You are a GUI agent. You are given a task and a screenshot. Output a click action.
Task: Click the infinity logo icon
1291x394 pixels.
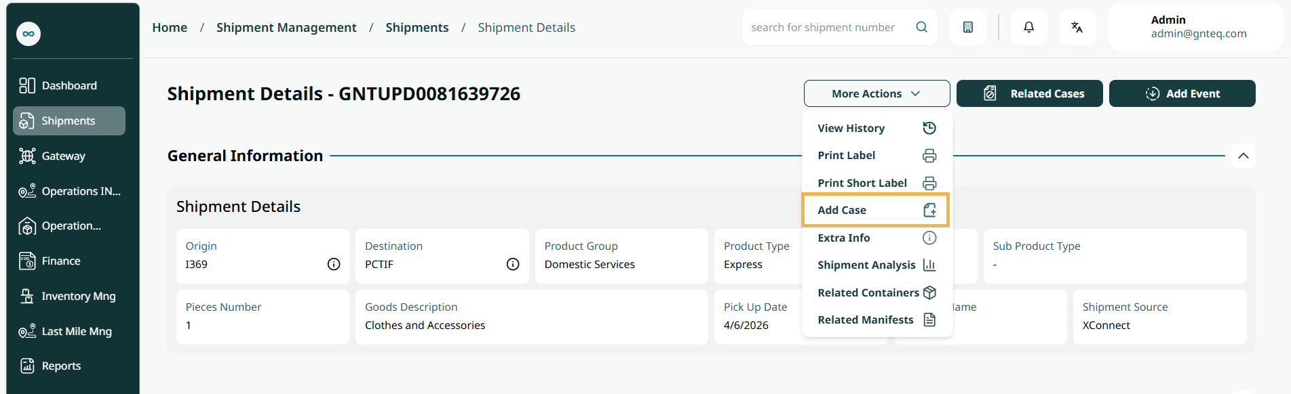pyautogui.click(x=28, y=34)
